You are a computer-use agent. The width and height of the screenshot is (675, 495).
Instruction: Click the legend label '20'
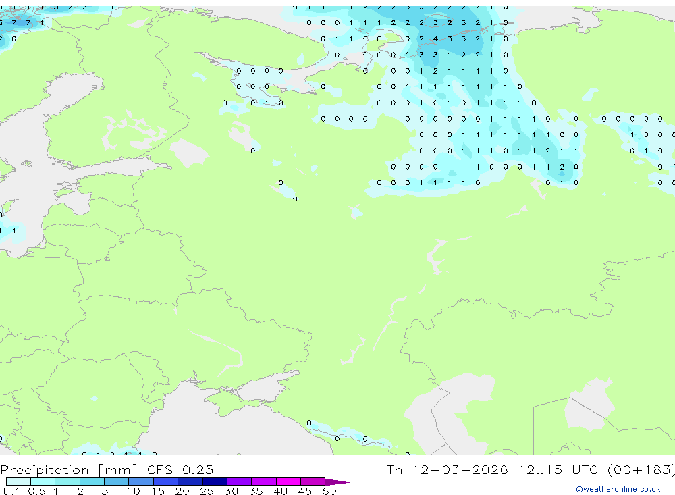[x=182, y=491]
